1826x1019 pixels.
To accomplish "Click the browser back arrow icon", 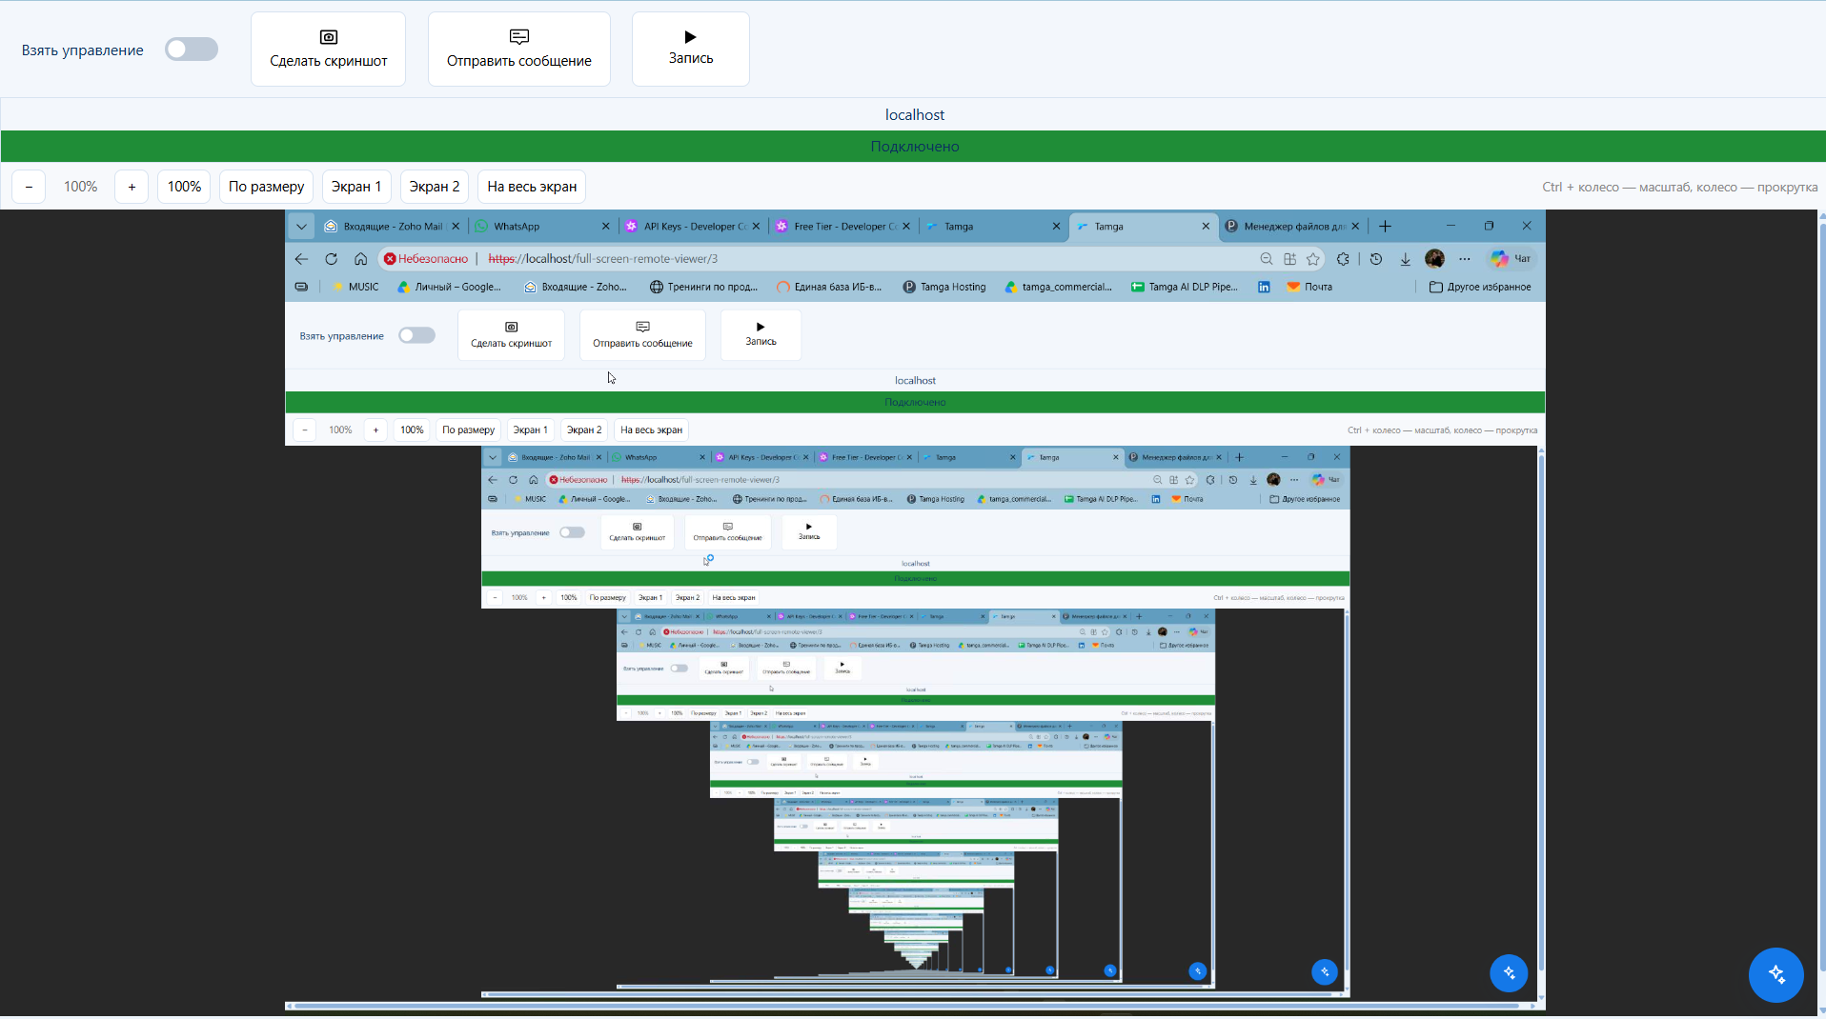I will [x=301, y=259].
